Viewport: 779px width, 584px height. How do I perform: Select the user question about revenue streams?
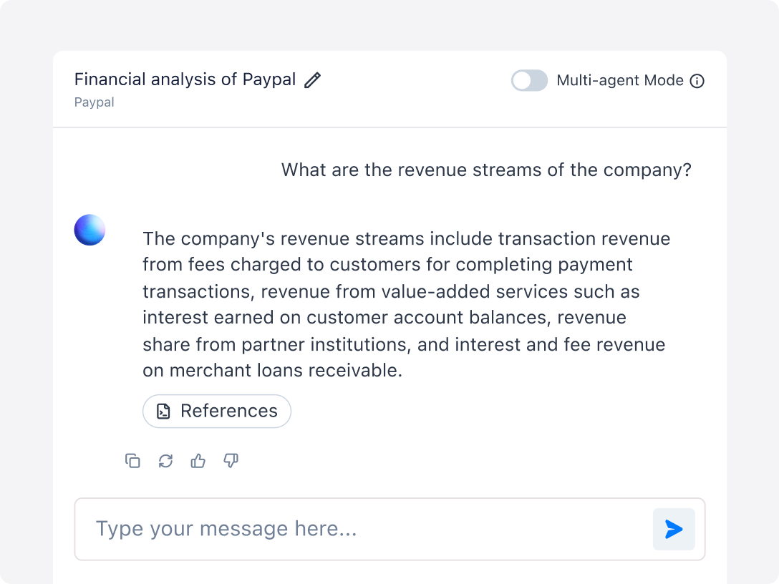[x=487, y=170]
